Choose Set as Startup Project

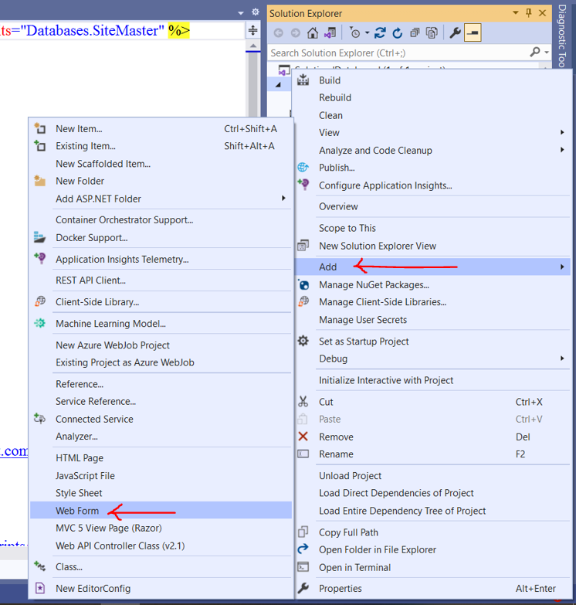432,341
